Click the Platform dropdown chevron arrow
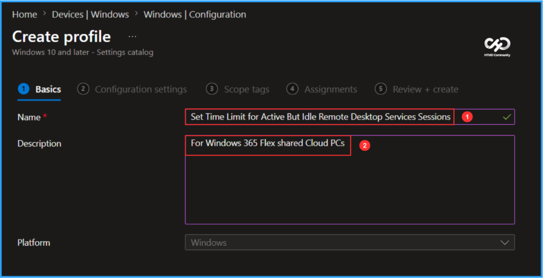Viewport: 543px width, 278px height. 505,243
